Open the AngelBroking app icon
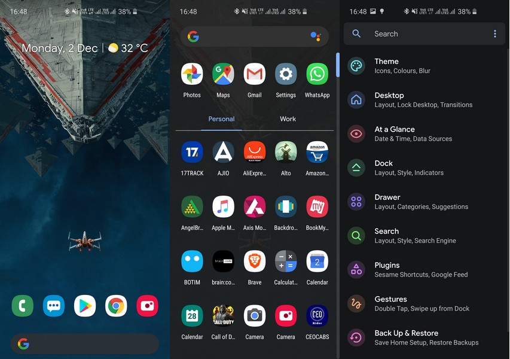Screen dimensions: 510x359 point(192,206)
